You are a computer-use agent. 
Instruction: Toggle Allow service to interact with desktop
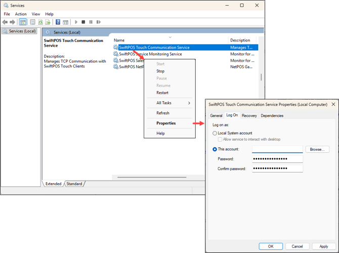coord(220,140)
